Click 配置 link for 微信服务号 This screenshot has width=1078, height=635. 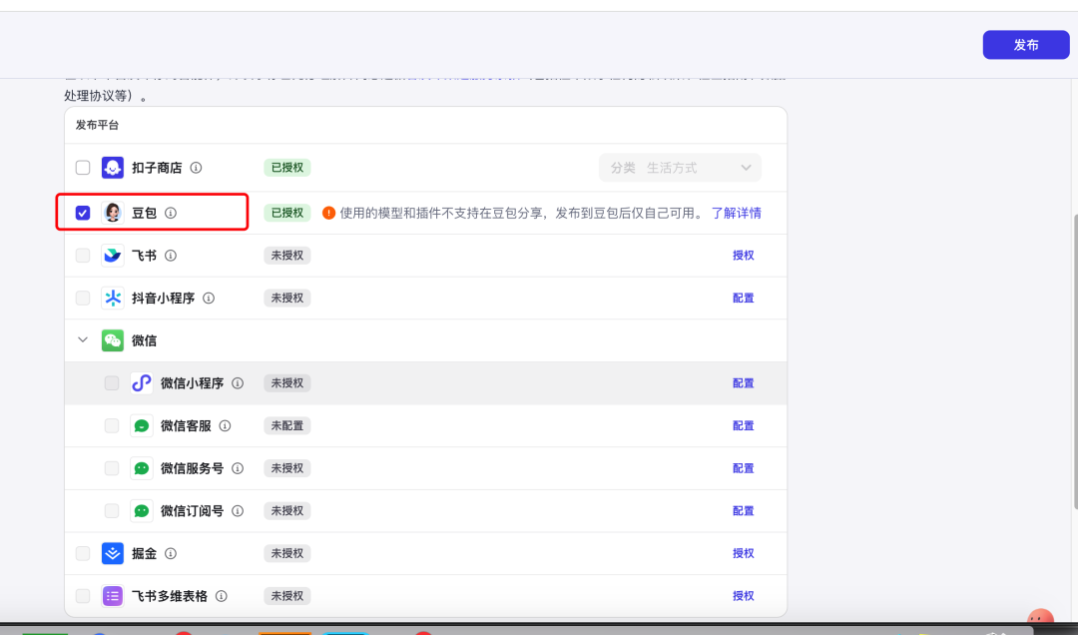744,468
